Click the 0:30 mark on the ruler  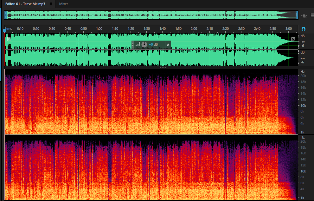tap(52, 29)
